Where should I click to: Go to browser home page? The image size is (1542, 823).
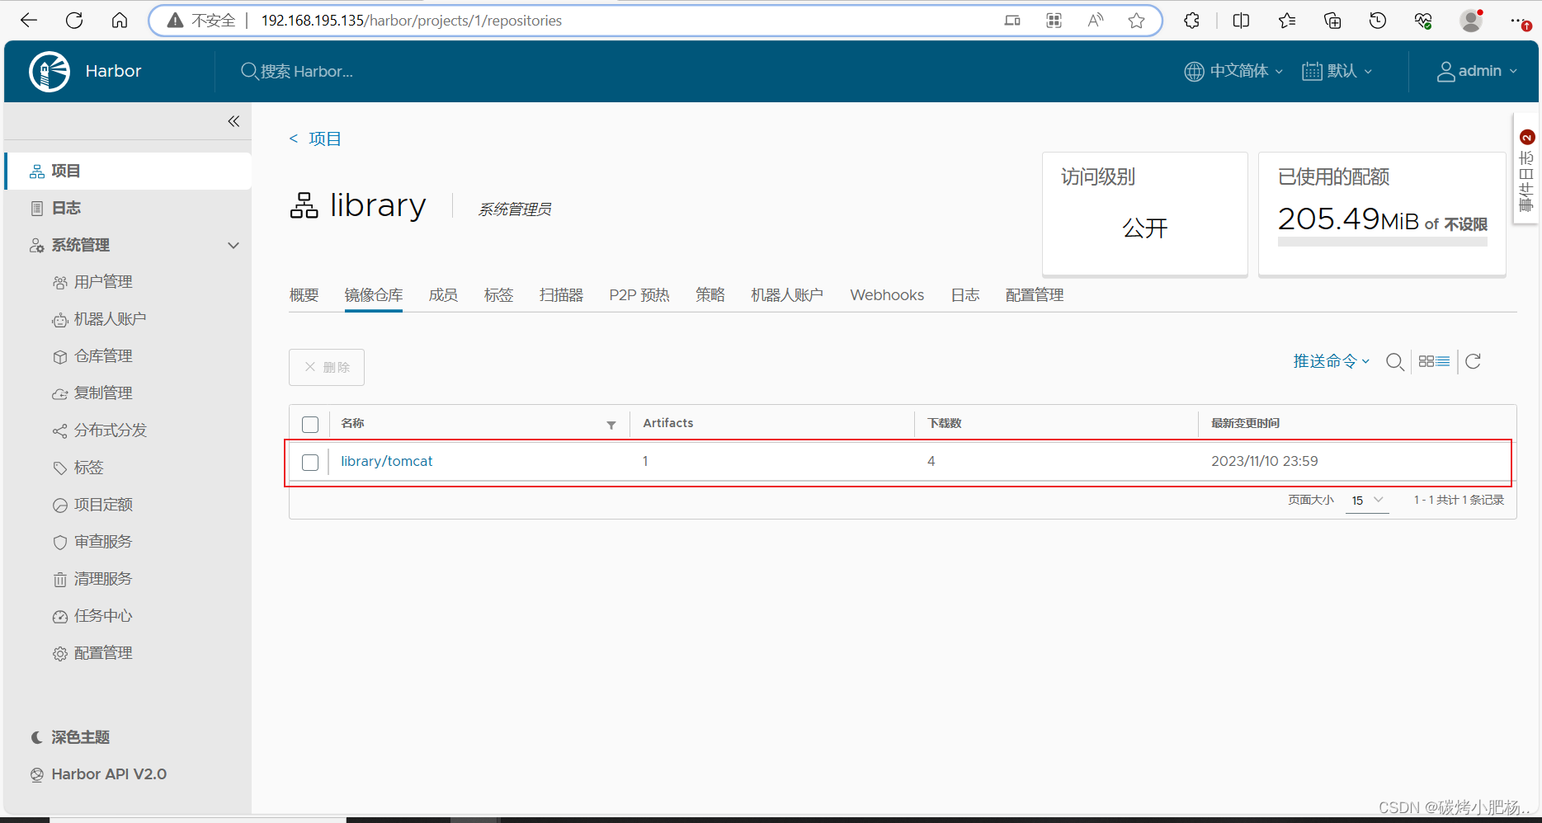click(120, 21)
